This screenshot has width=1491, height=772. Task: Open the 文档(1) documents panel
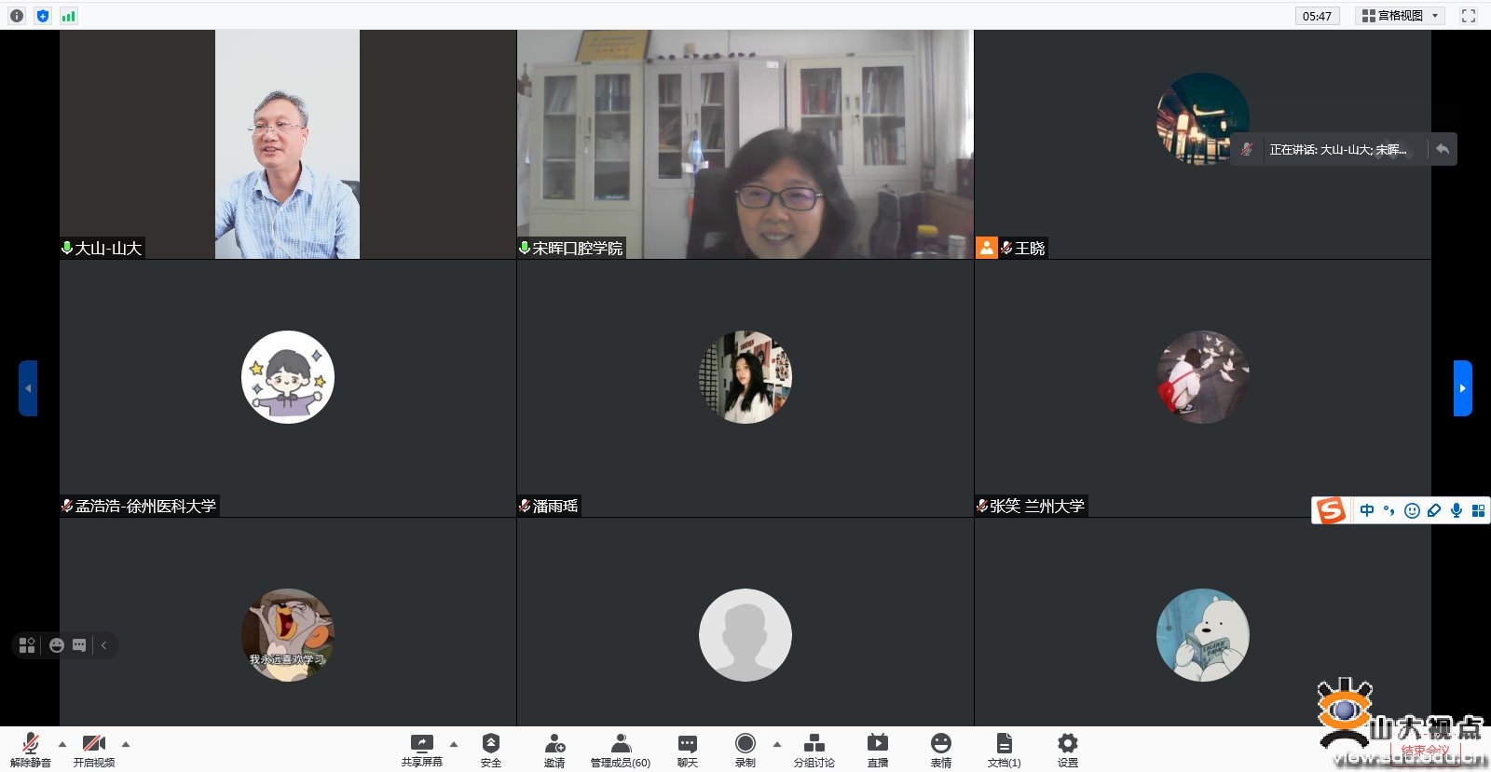pyautogui.click(x=1004, y=747)
